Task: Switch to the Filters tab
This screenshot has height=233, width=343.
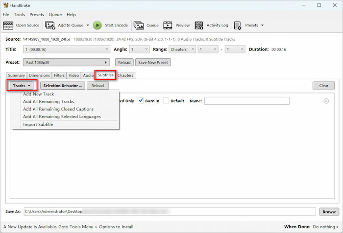Action: tap(59, 75)
